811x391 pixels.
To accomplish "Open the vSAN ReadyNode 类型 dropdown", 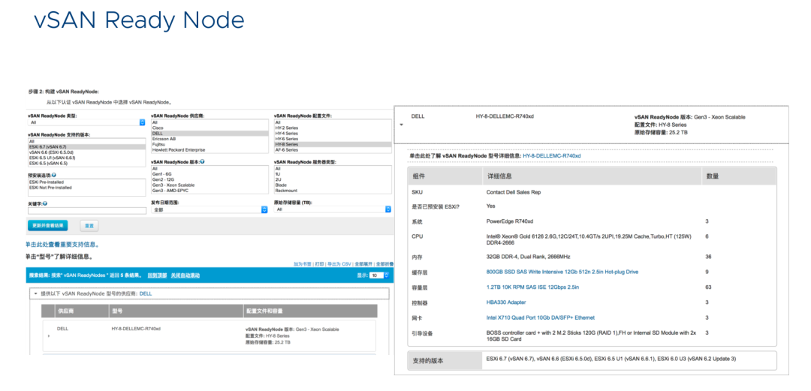I will (87, 122).
